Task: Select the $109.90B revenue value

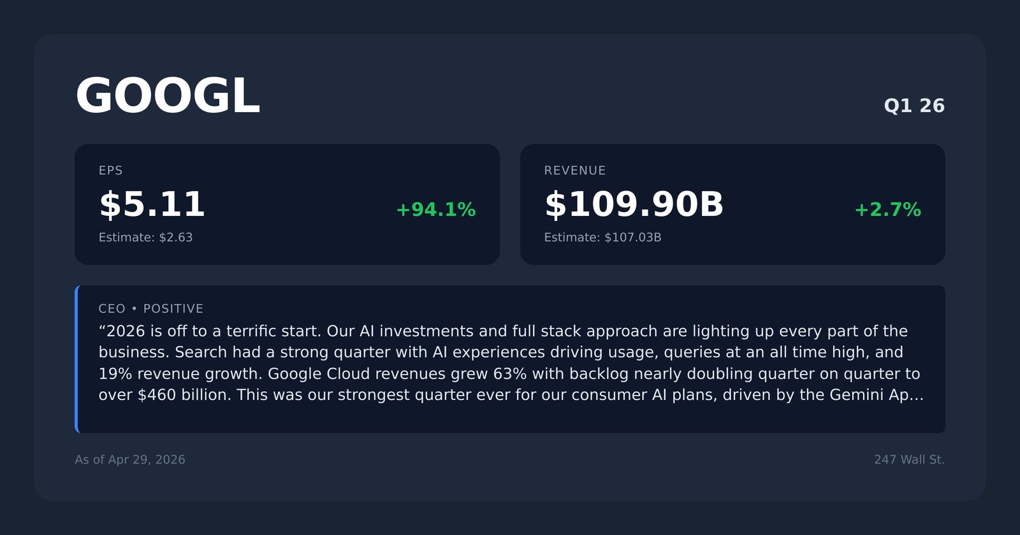Action: [x=634, y=204]
